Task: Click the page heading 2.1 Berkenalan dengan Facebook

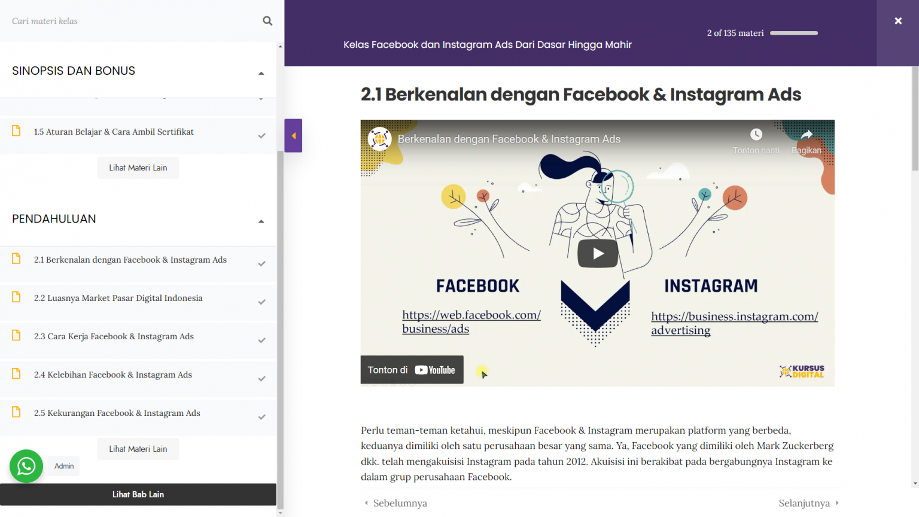Action: point(581,95)
